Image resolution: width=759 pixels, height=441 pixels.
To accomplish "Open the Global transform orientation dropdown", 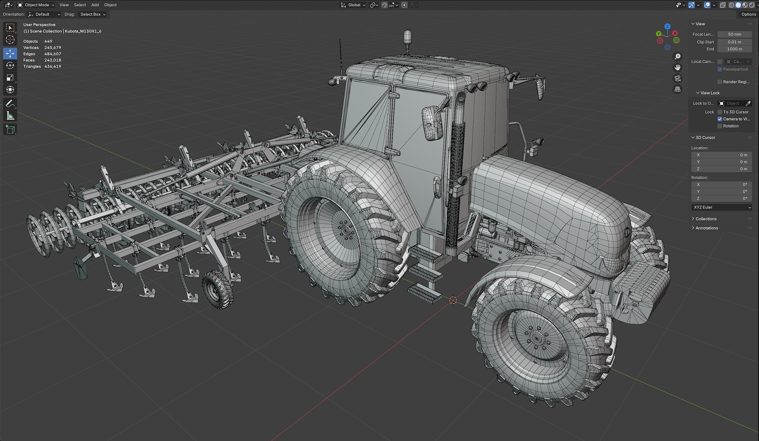I will 353,5.
